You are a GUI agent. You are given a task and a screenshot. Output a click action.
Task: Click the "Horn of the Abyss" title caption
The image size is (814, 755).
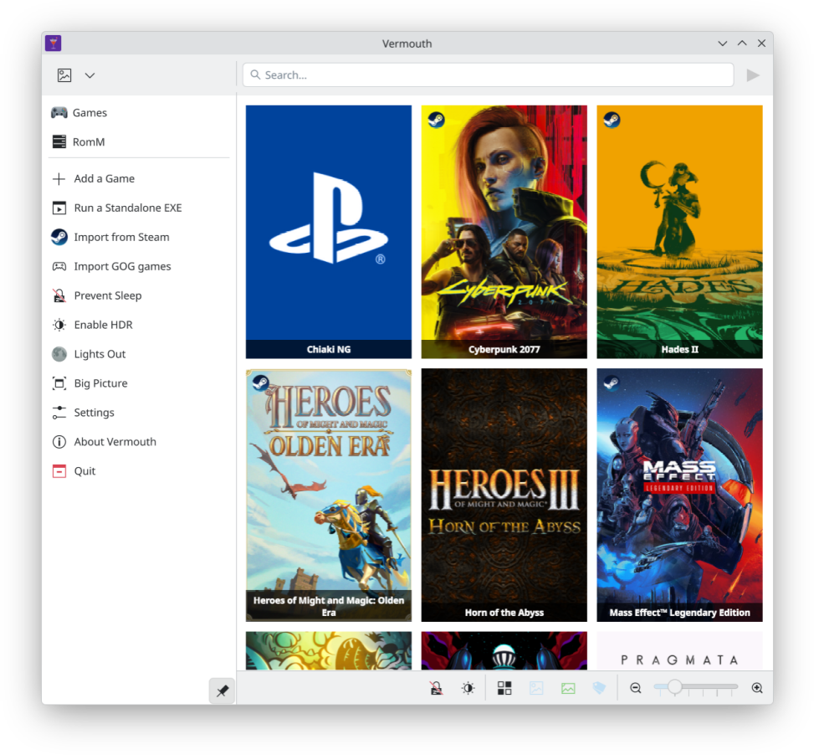(x=504, y=613)
